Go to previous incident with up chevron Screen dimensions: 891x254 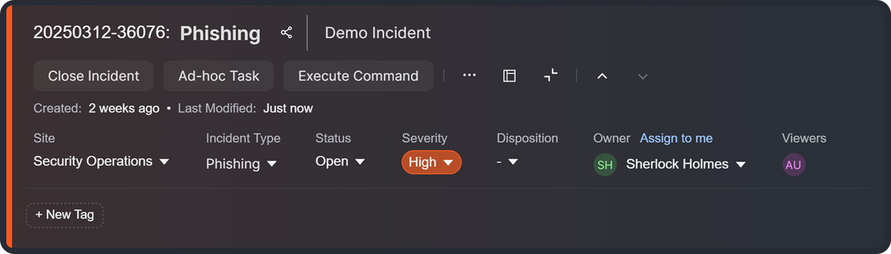pos(602,76)
